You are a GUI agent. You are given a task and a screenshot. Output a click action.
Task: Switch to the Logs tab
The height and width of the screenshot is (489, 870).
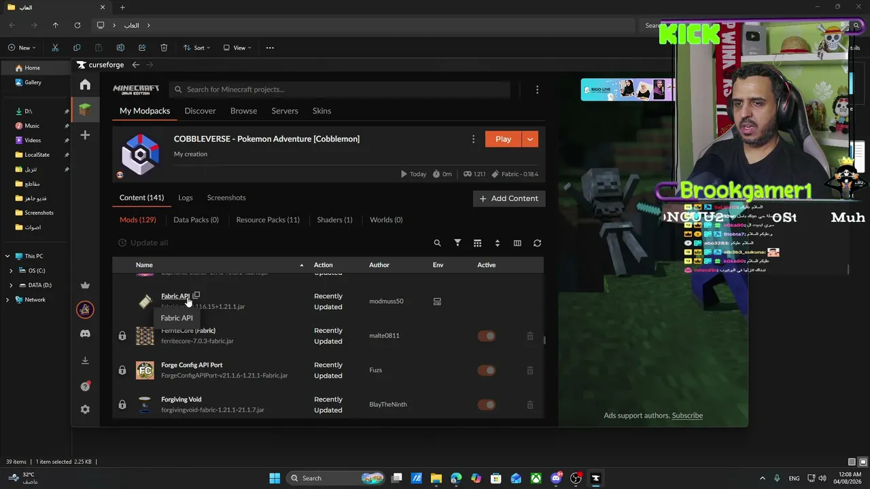186,198
